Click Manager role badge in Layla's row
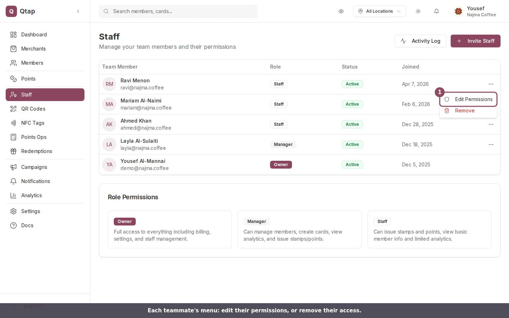 pos(283,145)
